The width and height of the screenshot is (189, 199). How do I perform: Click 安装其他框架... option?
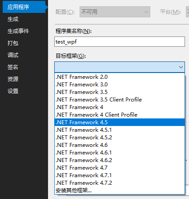coord(120,191)
